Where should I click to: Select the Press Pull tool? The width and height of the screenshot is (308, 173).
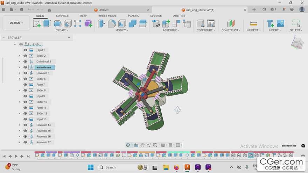[x=101, y=23]
